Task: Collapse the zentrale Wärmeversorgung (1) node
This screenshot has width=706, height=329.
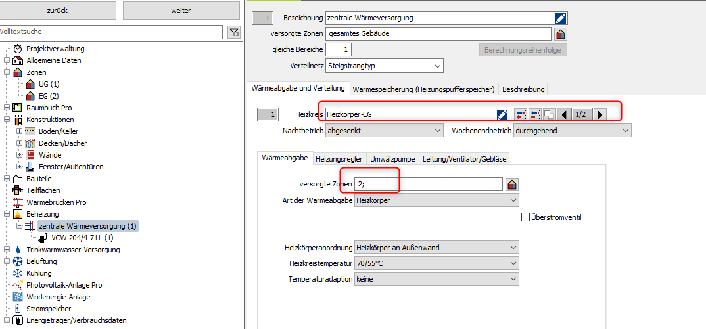Action: coord(19,226)
